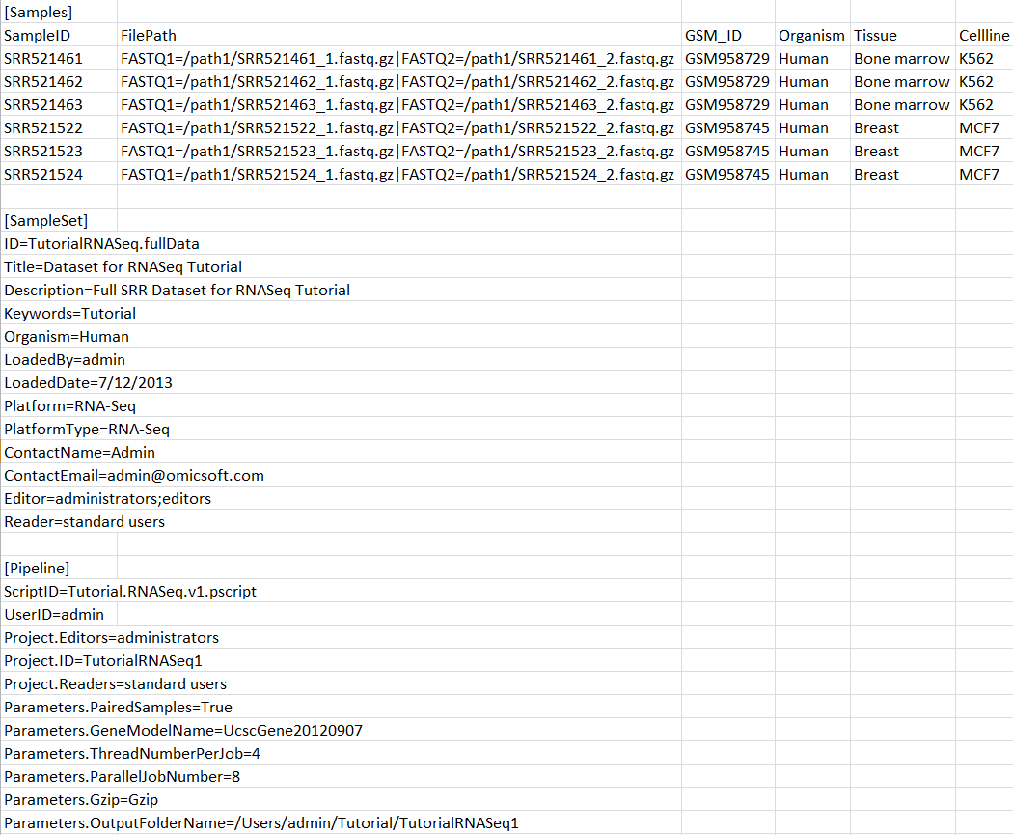Click the SampleID column header cell
Image resolution: width=1013 pixels, height=835 pixels.
click(x=59, y=35)
